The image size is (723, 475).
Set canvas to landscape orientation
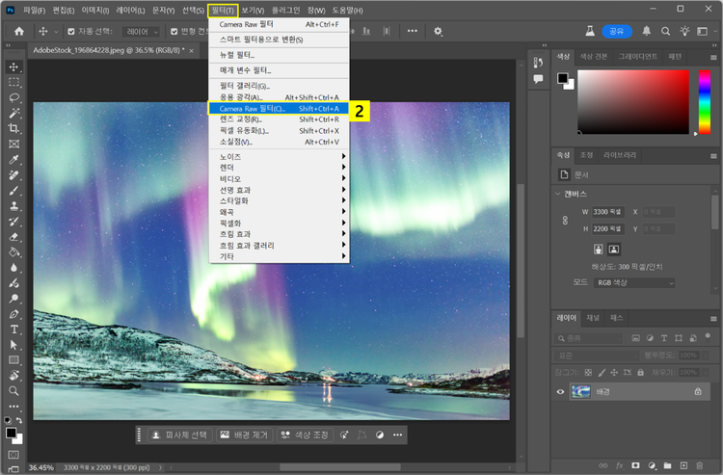point(614,250)
